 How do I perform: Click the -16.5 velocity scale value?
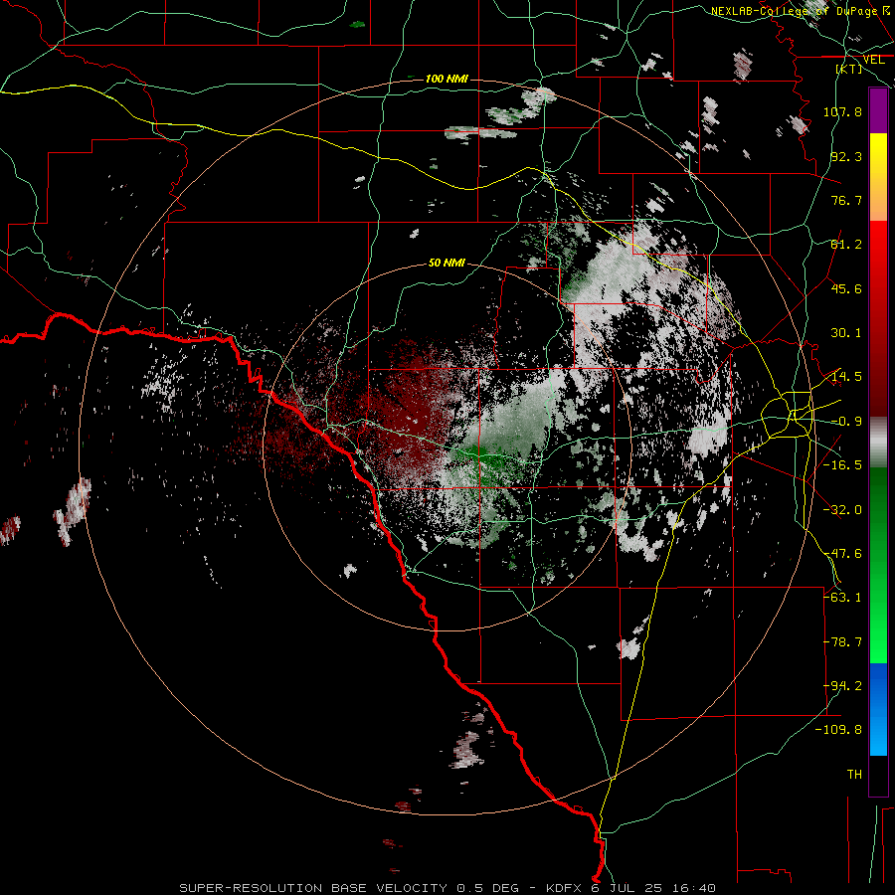(842, 465)
